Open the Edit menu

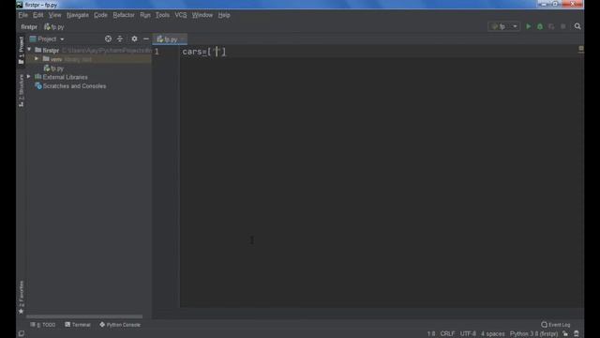tap(37, 15)
